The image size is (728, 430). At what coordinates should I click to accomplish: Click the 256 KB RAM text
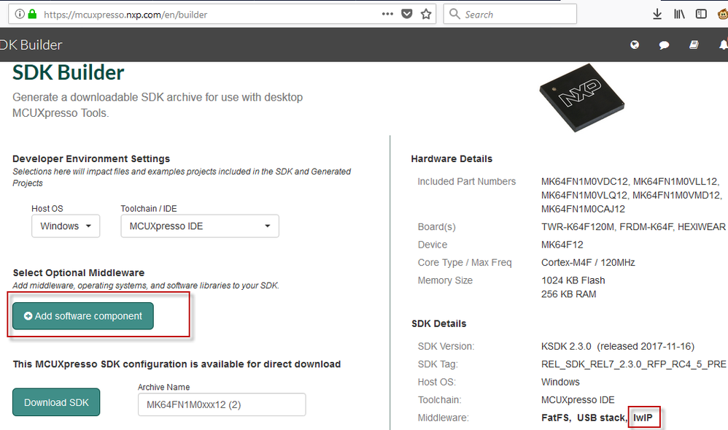[x=568, y=293]
